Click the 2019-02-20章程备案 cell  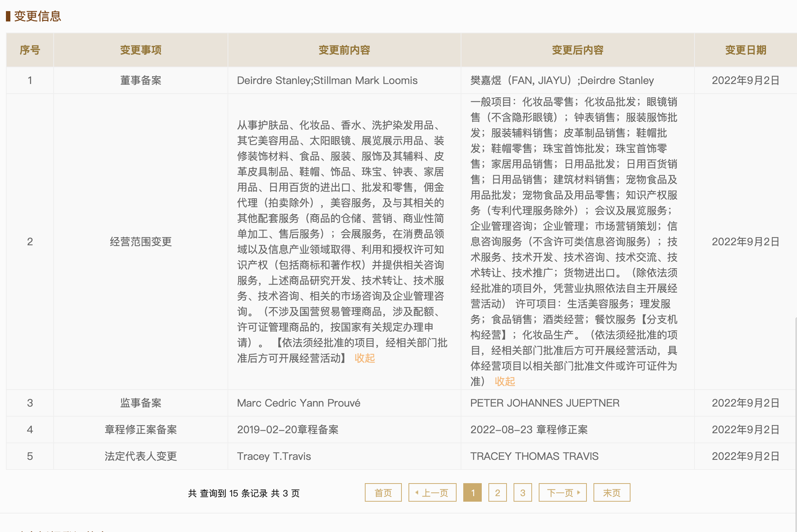(344, 430)
